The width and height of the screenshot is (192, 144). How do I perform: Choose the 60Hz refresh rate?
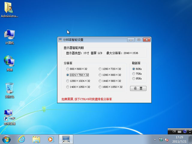137,69
